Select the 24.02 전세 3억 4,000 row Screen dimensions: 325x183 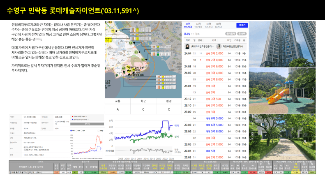coord(215,73)
